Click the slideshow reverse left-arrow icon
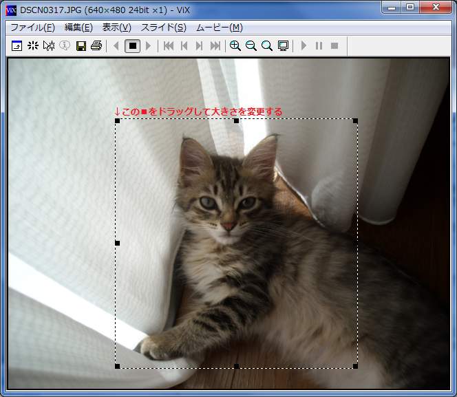 tap(116, 45)
